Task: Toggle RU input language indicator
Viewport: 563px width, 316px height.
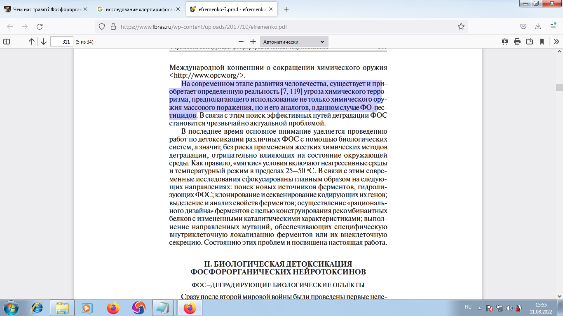Action: (468, 307)
